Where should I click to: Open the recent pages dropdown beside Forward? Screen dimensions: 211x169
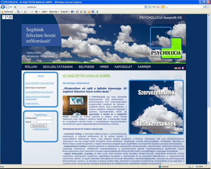11,7
